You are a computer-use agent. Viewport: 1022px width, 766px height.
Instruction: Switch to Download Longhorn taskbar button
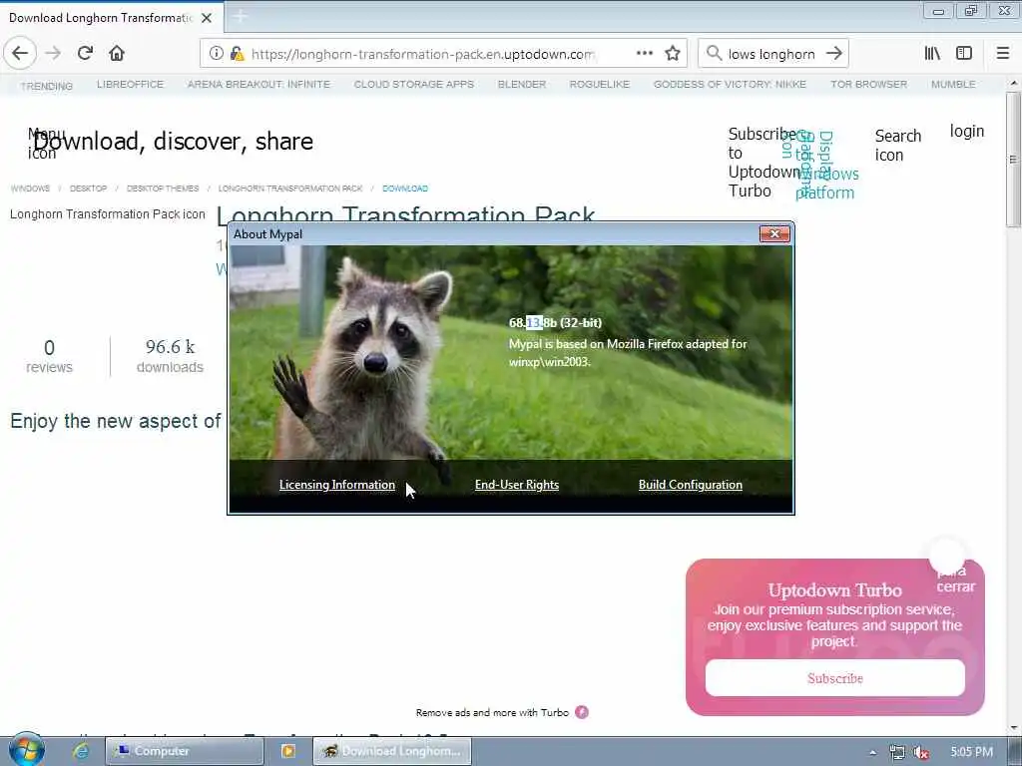pyautogui.click(x=391, y=751)
